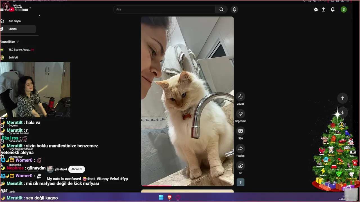Click the @sahjkd channel avatar
Image resolution: width=360 pixels, height=202 pixels.
click(x=50, y=169)
